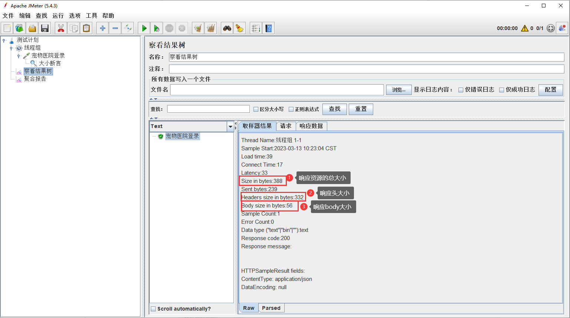The image size is (570, 318).
Task: Open the Help question mark icon
Action: pos(269,28)
